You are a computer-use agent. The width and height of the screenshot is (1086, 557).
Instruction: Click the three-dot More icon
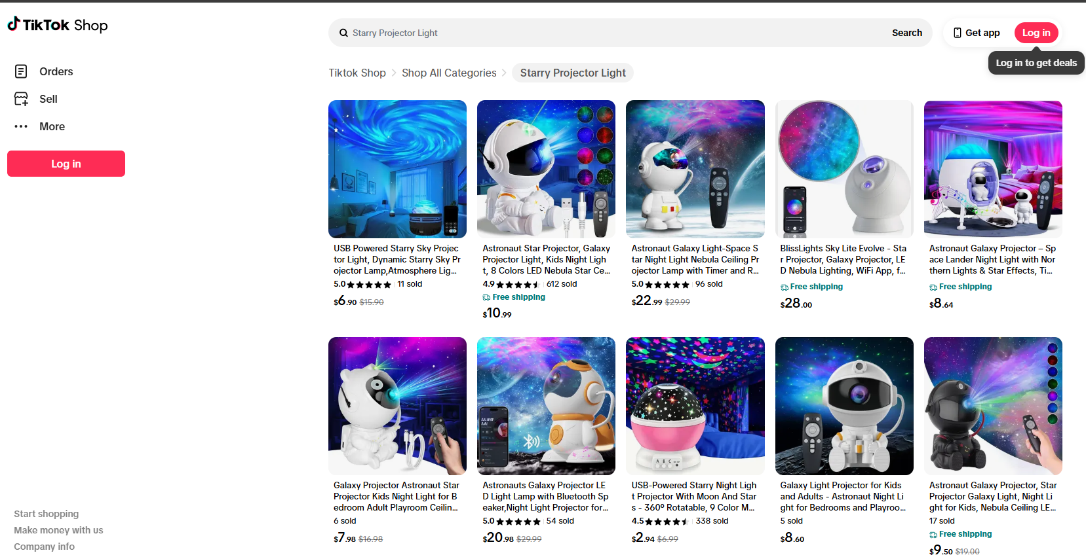pyautogui.click(x=21, y=126)
